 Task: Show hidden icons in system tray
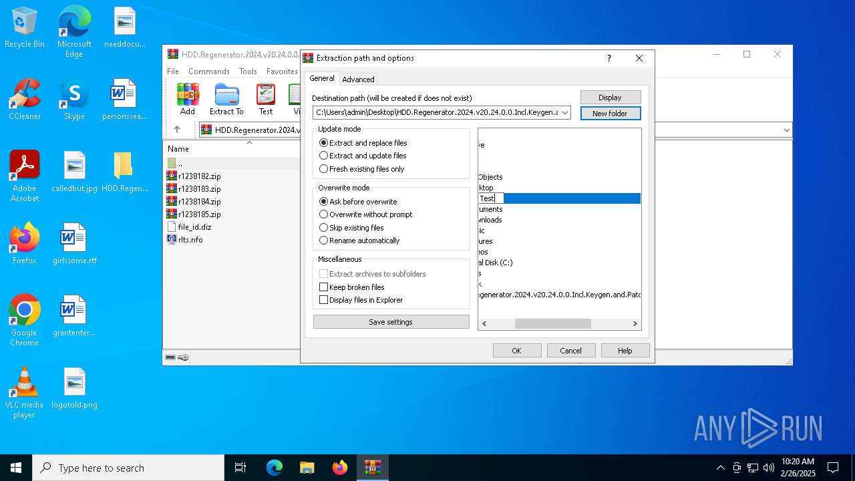click(x=720, y=468)
